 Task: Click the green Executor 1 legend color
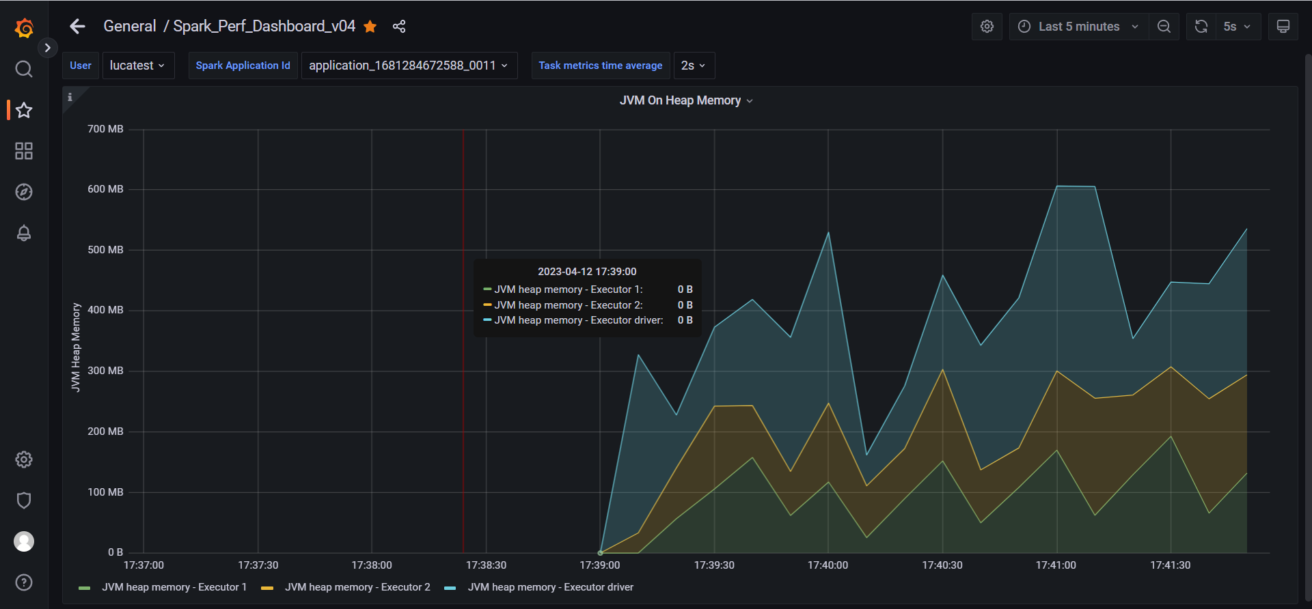(x=85, y=588)
